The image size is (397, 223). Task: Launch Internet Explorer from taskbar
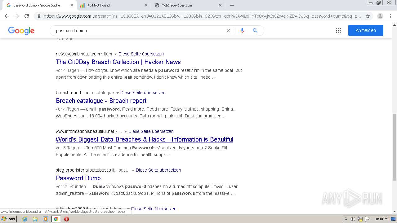(25, 219)
